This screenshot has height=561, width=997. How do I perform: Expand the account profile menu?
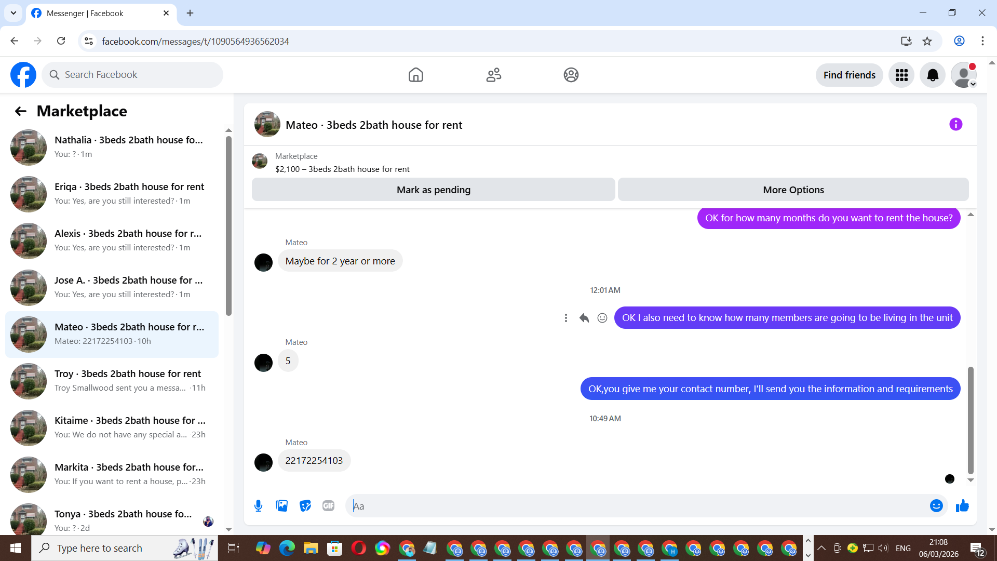[964, 75]
